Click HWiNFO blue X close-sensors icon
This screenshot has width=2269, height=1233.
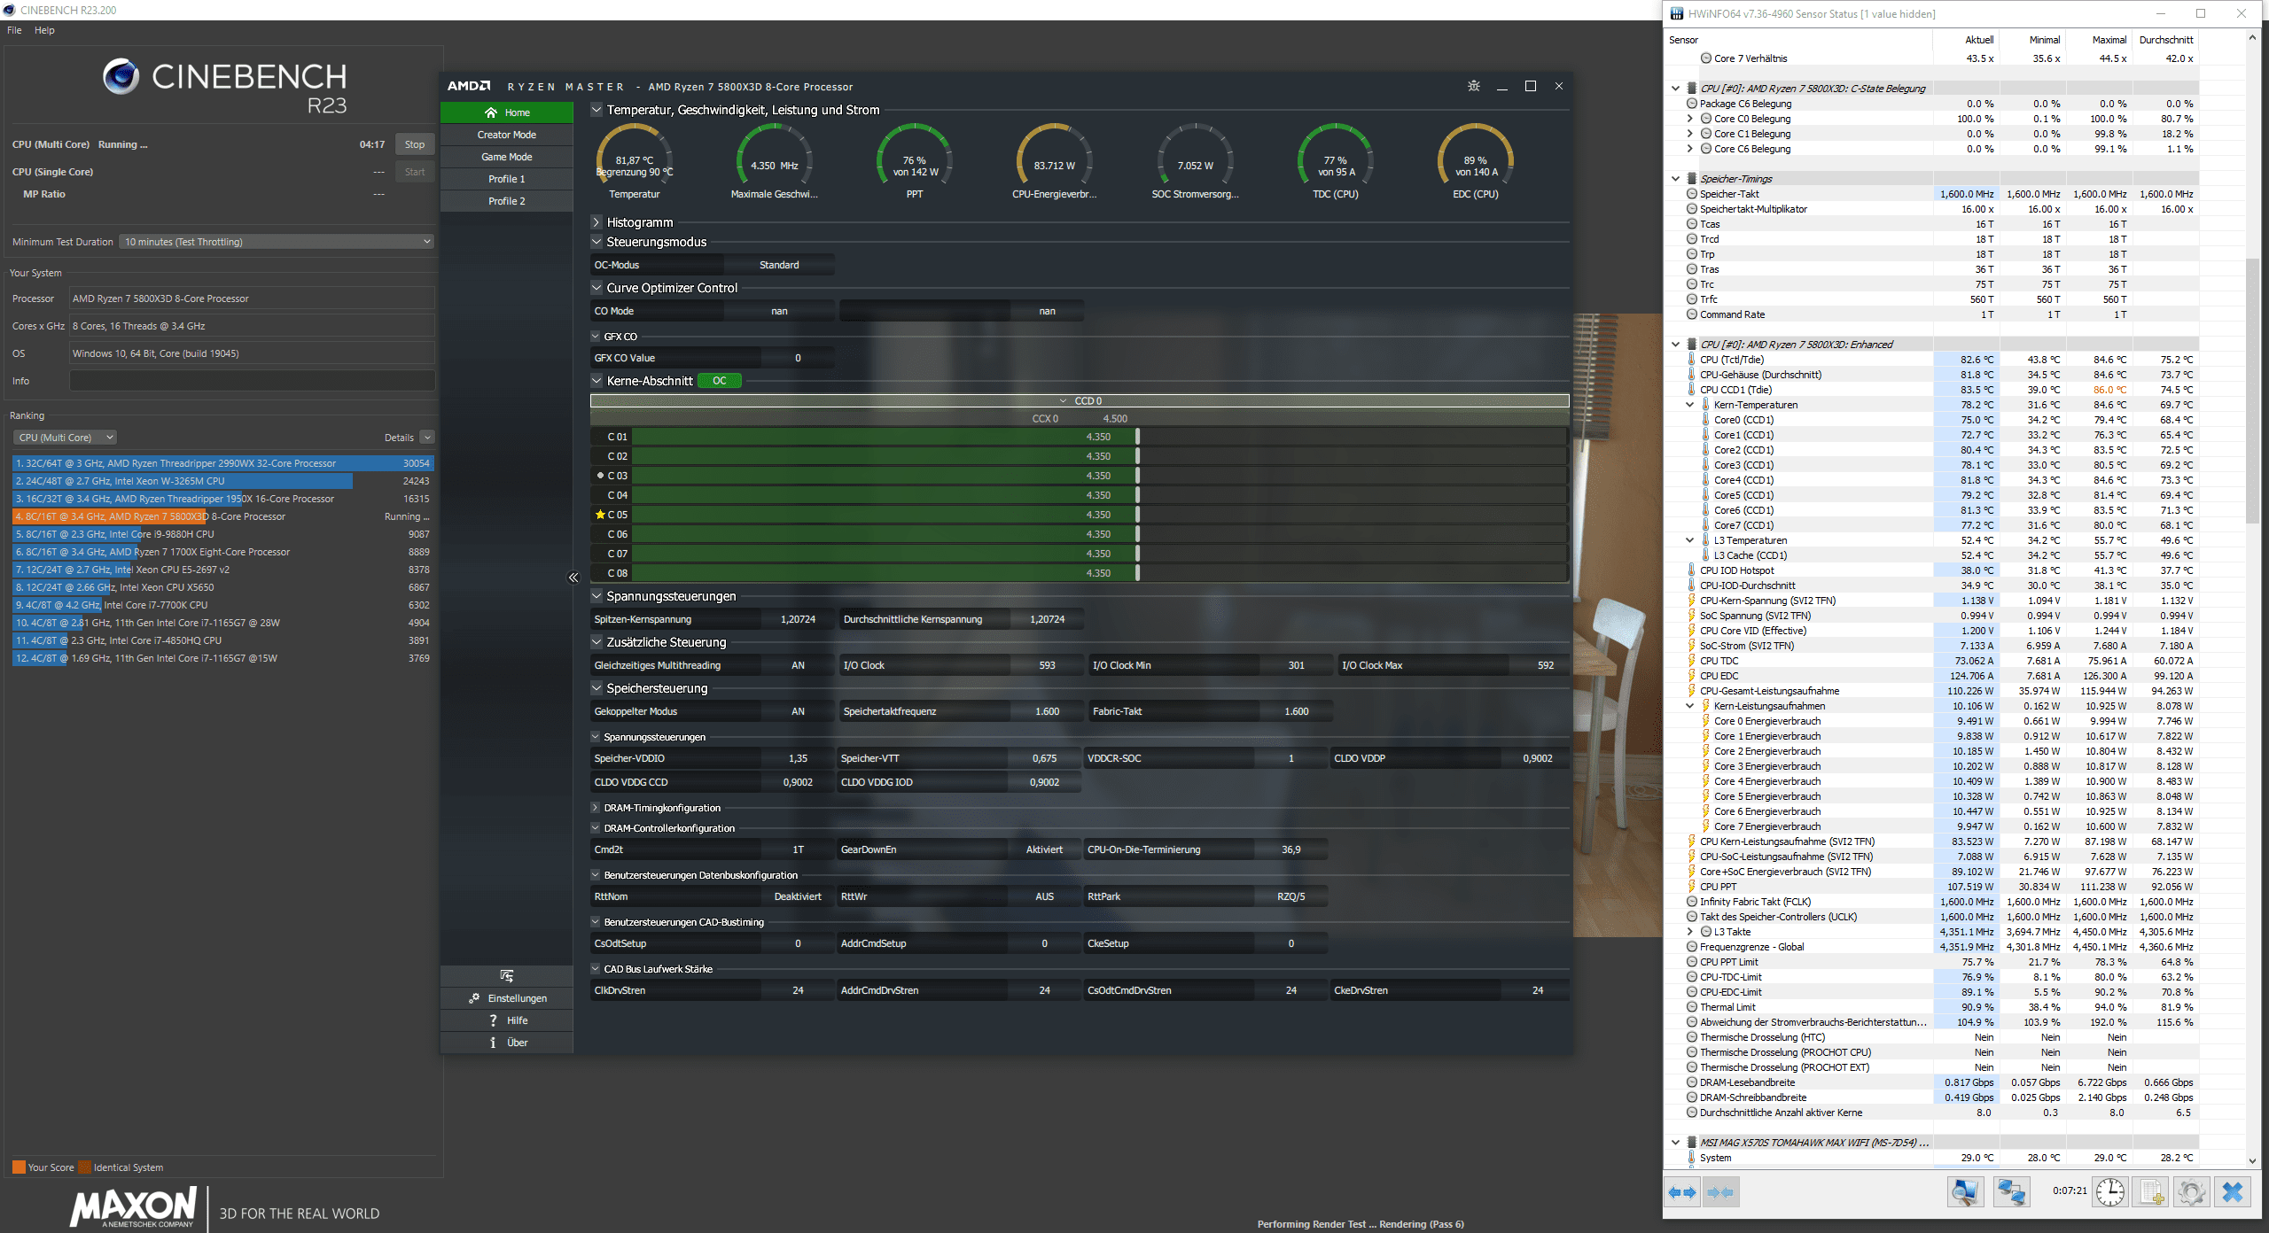pyautogui.click(x=2233, y=1192)
